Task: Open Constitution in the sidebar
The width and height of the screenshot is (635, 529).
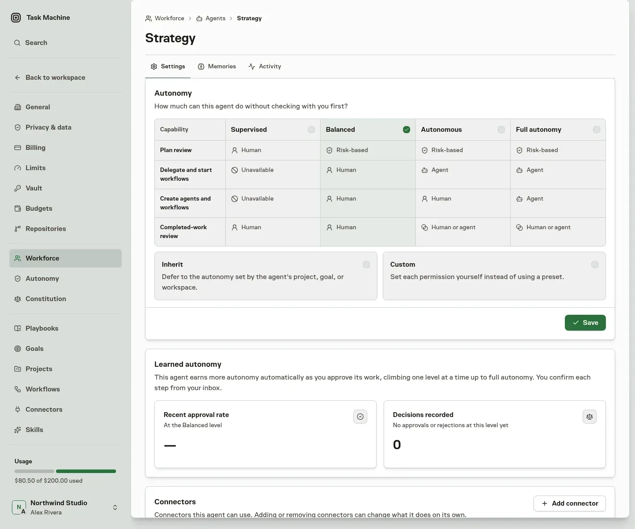Action: 65,299
